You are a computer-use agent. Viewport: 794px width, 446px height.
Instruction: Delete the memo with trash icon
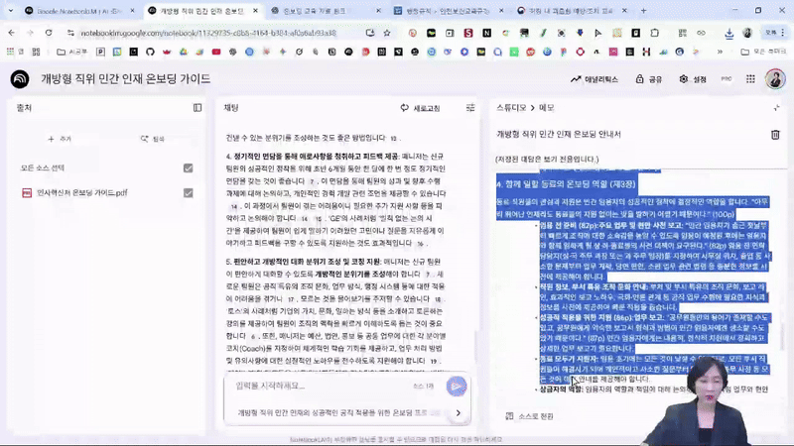[775, 134]
